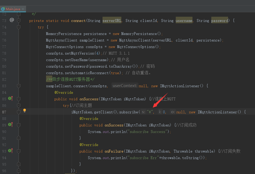The width and height of the screenshot is (255, 174).
Task: Click the "#" topic string on line 87
Action: [150, 112]
